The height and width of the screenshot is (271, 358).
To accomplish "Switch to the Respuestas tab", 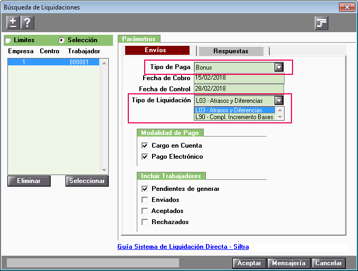I will coord(231,51).
